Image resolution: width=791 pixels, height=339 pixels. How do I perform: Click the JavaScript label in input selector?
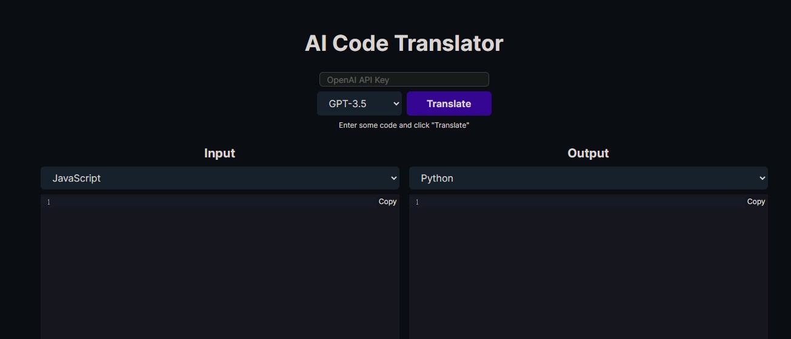pyautogui.click(x=76, y=178)
